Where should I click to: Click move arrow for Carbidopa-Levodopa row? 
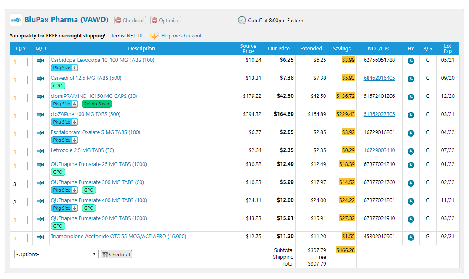coord(41,61)
